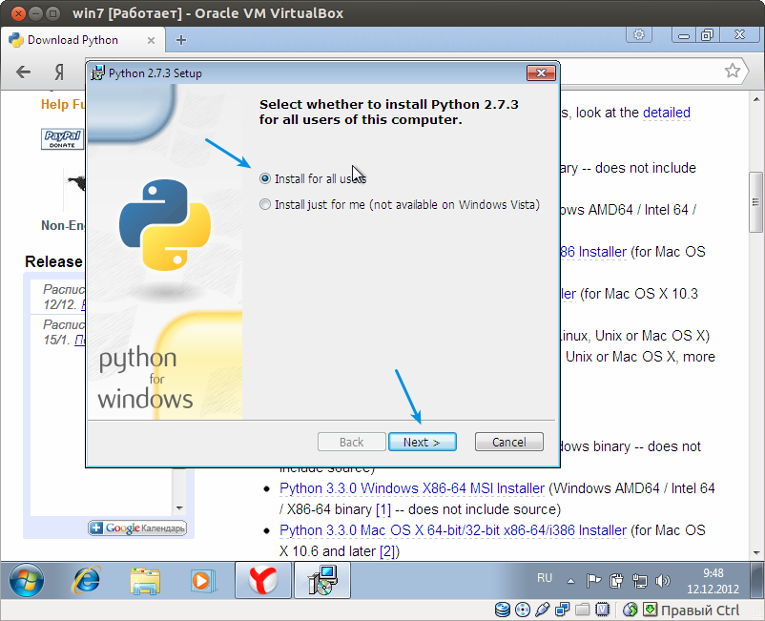This screenshot has width=765, height=621.
Task: Click the "Правый Ctrl" host key label
Action: 700,610
